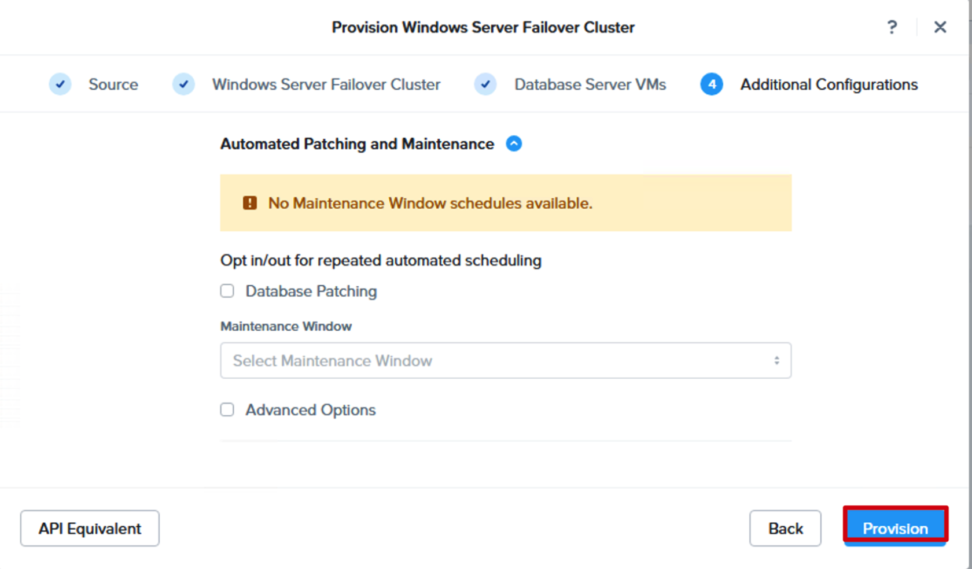Collapse Automated Patching and Maintenance section
Image resolution: width=972 pixels, height=569 pixels.
[514, 143]
